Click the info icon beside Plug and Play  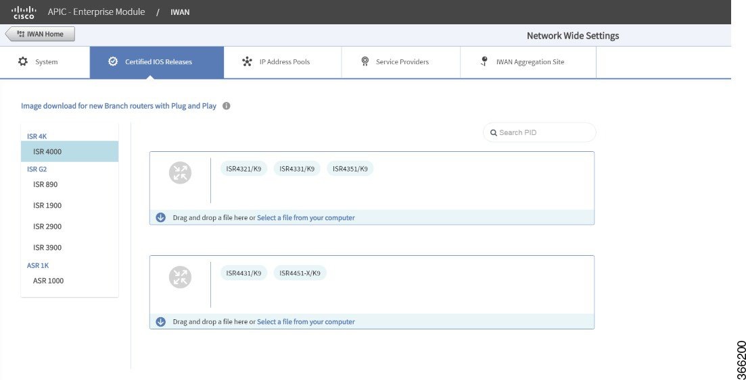point(227,106)
